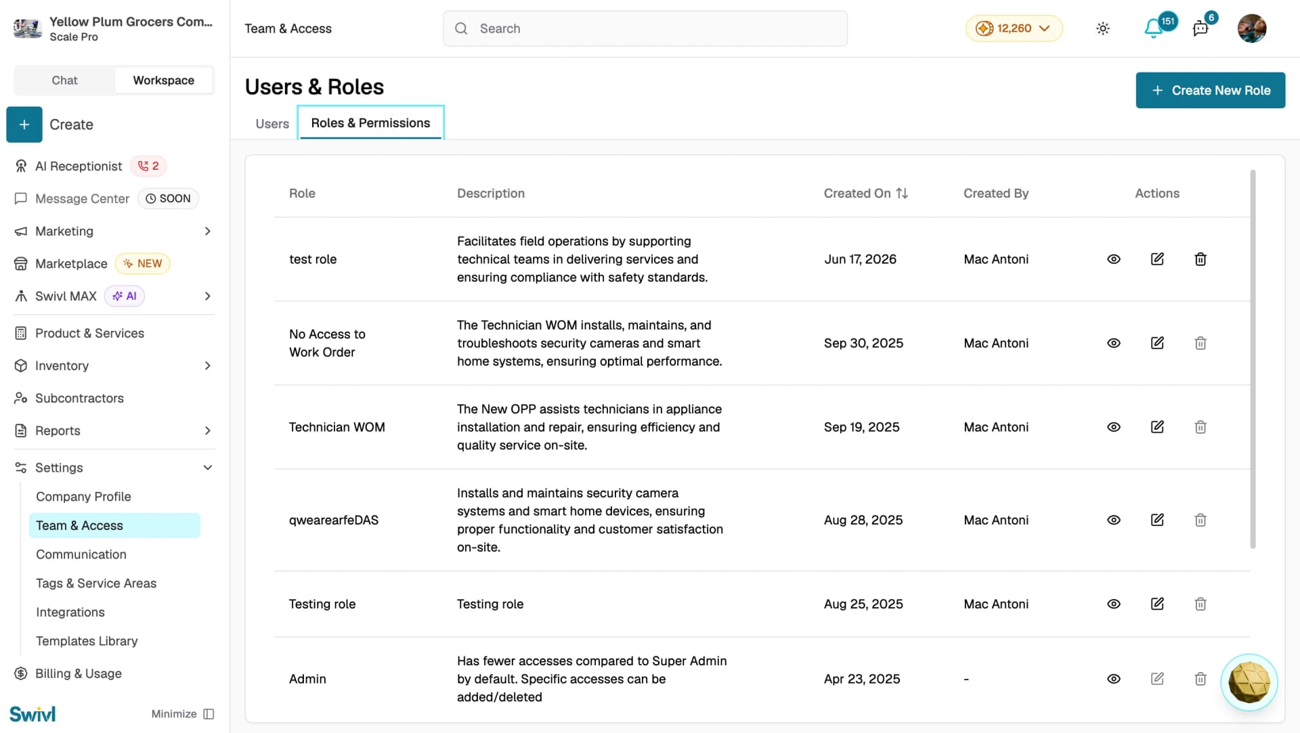Screen dimensions: 1300x733
Task: Sort by Created On column
Action: (x=865, y=194)
